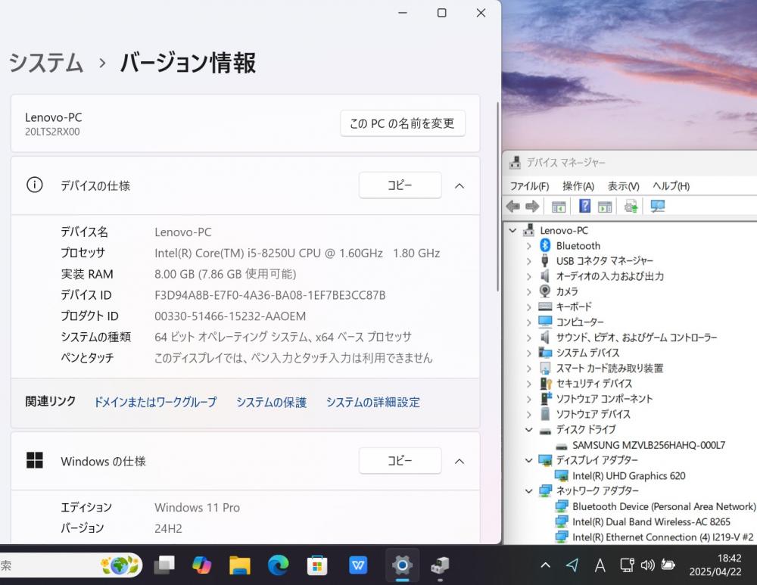Viewport: 757px width, 585px height.
Task: Collapse the Windows の仕様 section chevron
Action: coord(459,462)
